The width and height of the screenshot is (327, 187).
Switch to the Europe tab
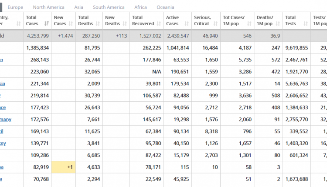[15, 7]
